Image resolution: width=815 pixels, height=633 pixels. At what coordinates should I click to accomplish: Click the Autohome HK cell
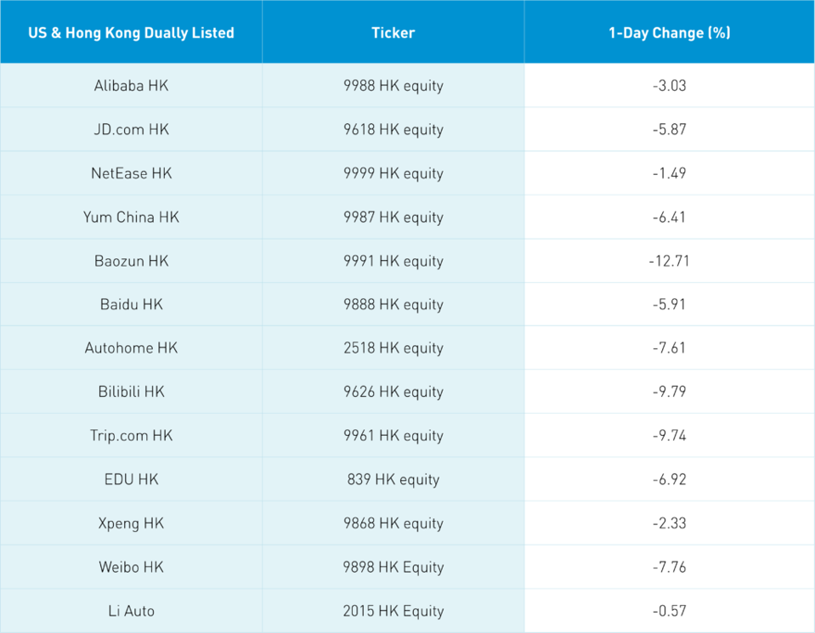(x=131, y=348)
